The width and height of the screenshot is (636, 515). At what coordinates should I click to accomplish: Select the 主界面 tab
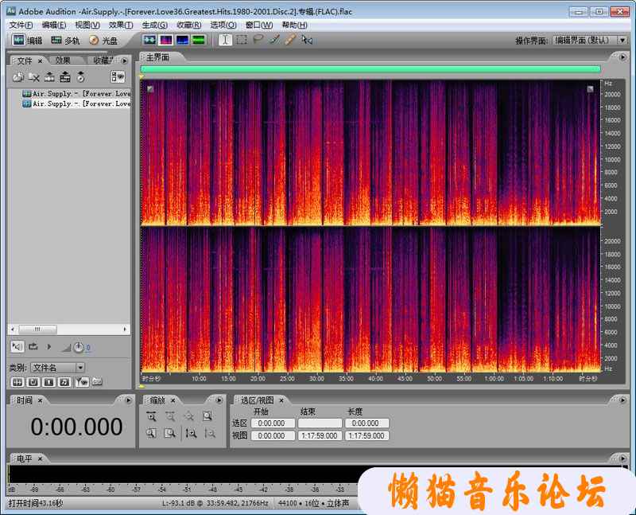(x=157, y=57)
